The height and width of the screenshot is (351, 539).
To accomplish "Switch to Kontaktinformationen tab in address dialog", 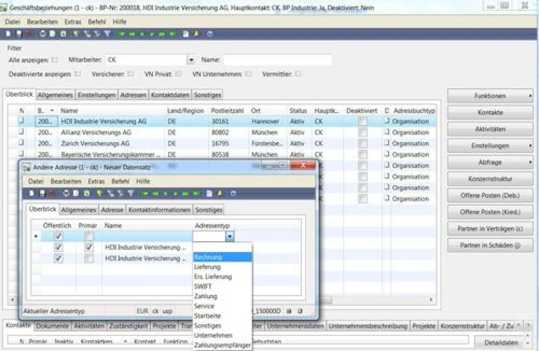I will click(159, 210).
